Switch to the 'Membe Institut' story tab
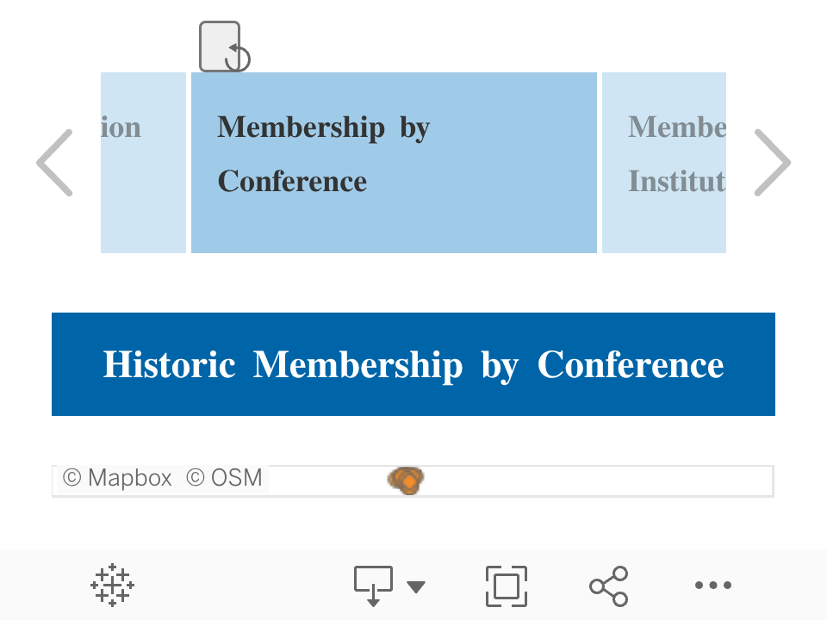Viewport: 827px width, 620px height. [x=664, y=163]
